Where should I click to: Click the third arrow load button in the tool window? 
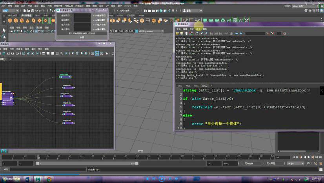[99, 25]
